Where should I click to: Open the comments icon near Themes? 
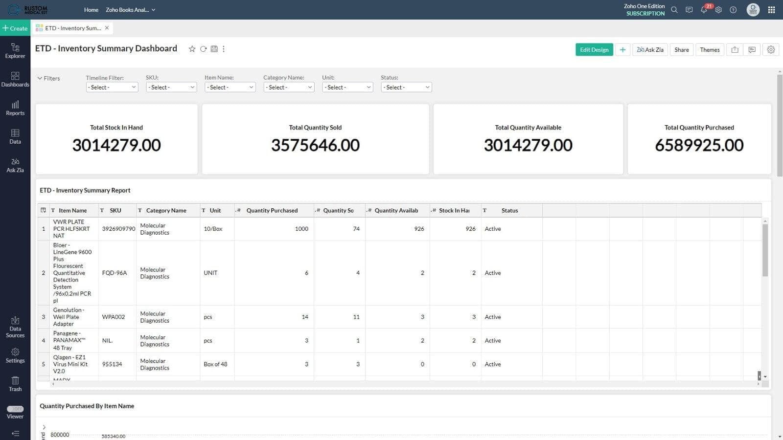point(752,49)
